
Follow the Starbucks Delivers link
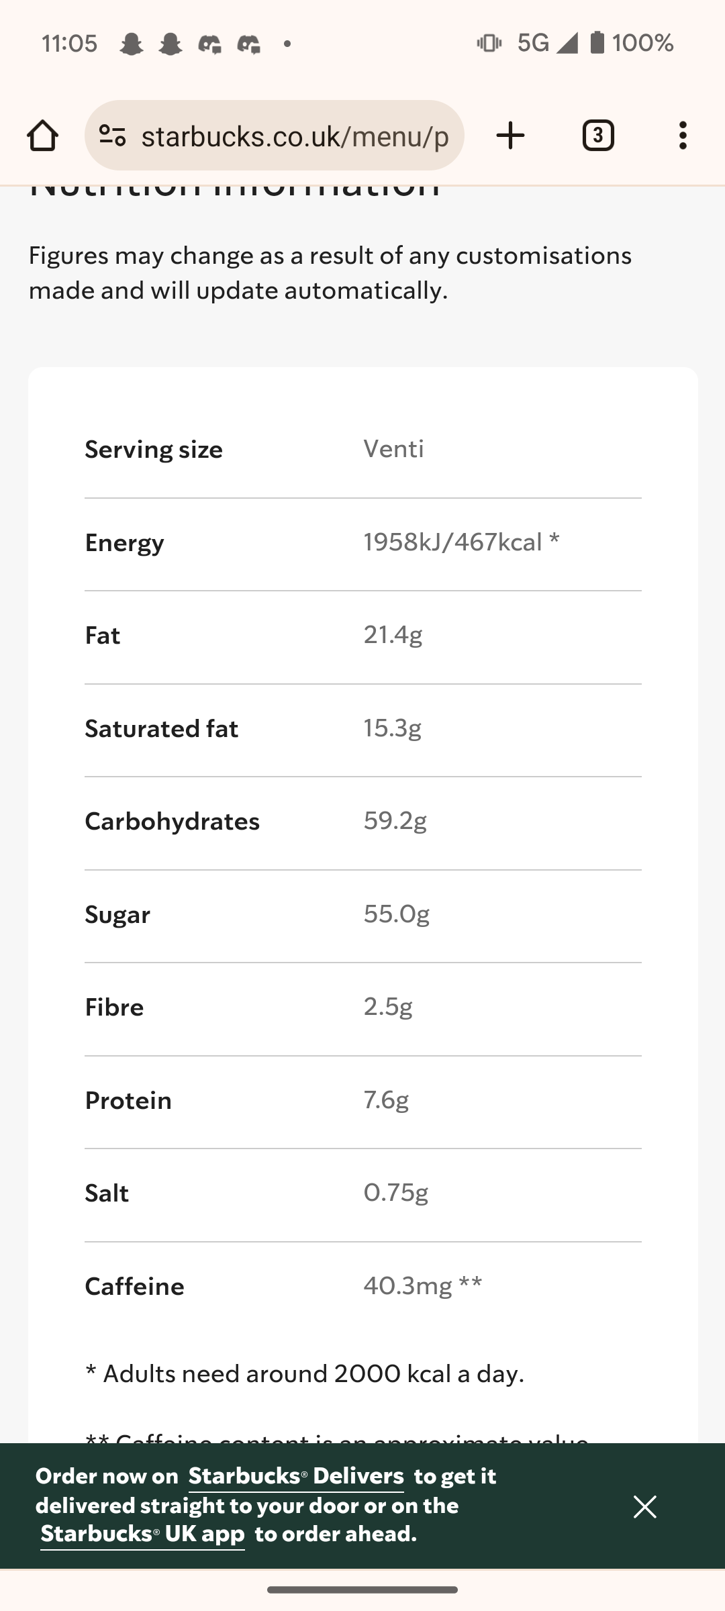coord(296,1476)
